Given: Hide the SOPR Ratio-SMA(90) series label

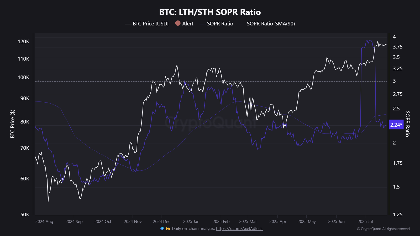Looking at the screenshot, I should tap(271, 24).
